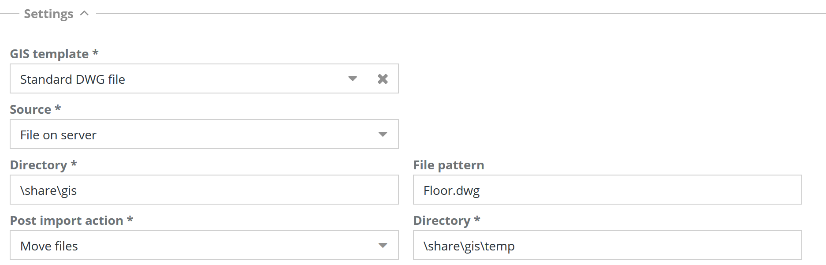Open the GIS template dropdown arrow
Image resolution: width=826 pixels, height=265 pixels.
click(353, 79)
